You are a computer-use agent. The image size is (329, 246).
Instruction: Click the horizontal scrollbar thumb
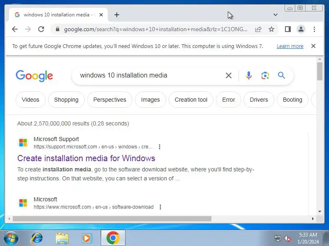[112, 219]
